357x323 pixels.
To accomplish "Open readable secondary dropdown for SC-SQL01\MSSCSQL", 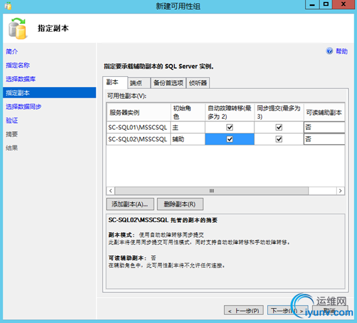I will (x=324, y=127).
